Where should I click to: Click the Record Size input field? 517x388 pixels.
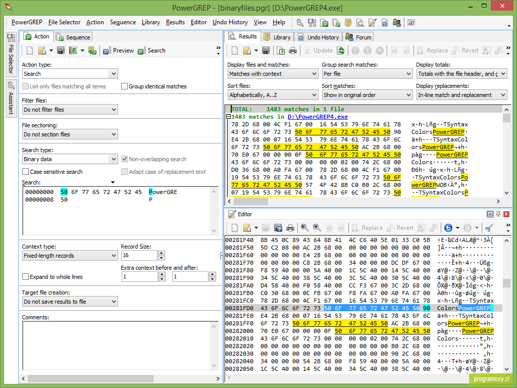tap(139, 255)
